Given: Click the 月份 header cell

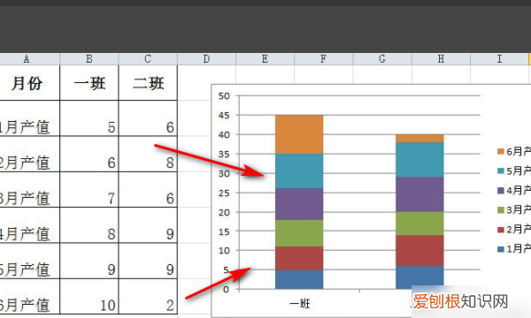Looking at the screenshot, I should pos(30,83).
